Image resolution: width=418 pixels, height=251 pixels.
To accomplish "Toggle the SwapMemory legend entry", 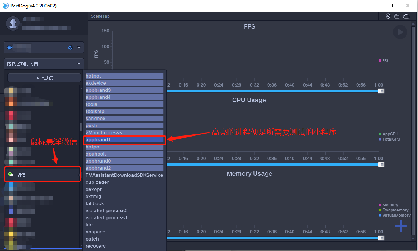I will coord(394,210).
